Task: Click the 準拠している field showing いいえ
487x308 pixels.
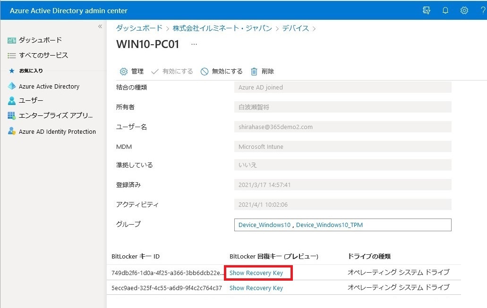Action: pyautogui.click(x=342, y=165)
